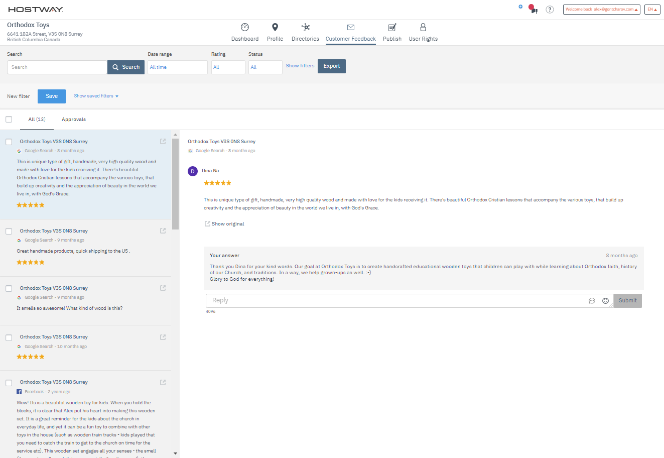Open the Profile location pin icon
The height and width of the screenshot is (458, 664).
275,27
